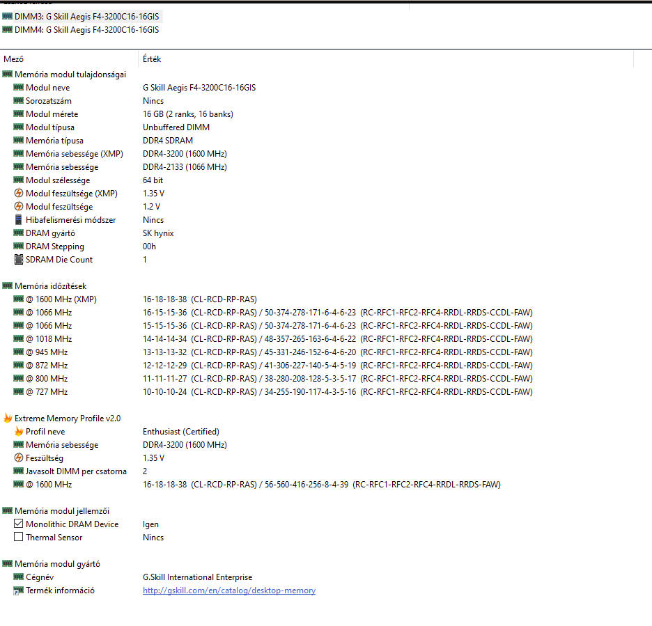The width and height of the screenshot is (652, 626).
Task: Click the value SK hynix
Action: coord(158,233)
